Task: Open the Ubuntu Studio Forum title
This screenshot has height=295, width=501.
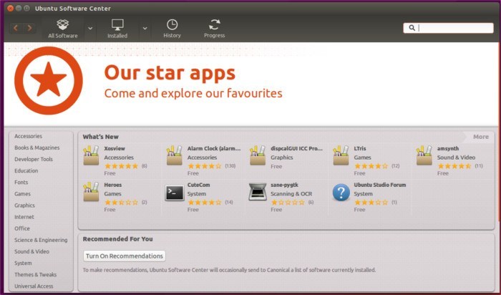Action: [x=380, y=185]
